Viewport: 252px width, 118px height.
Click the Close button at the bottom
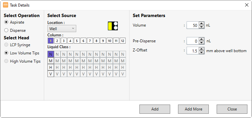pos(232,109)
